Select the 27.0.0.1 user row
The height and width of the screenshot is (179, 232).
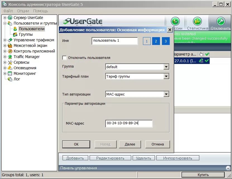coord(192,61)
